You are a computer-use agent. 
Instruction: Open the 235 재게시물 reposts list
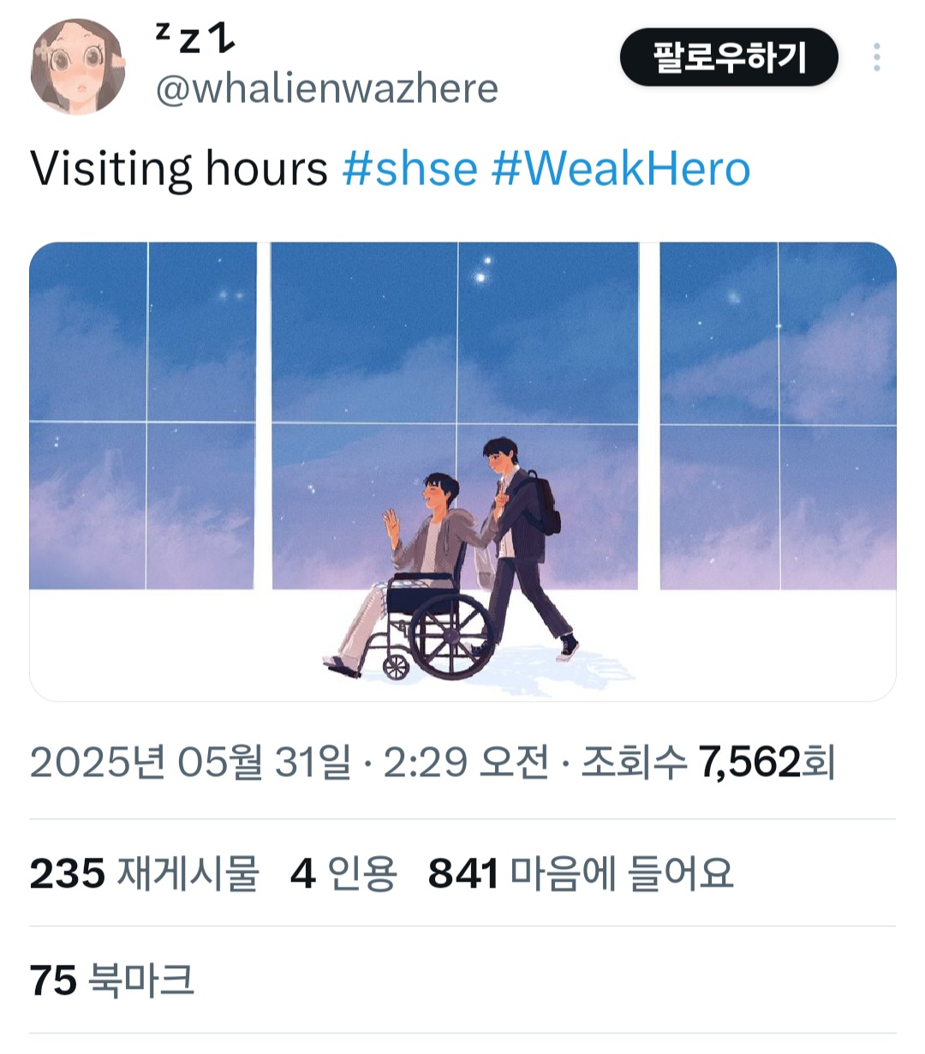(144, 874)
